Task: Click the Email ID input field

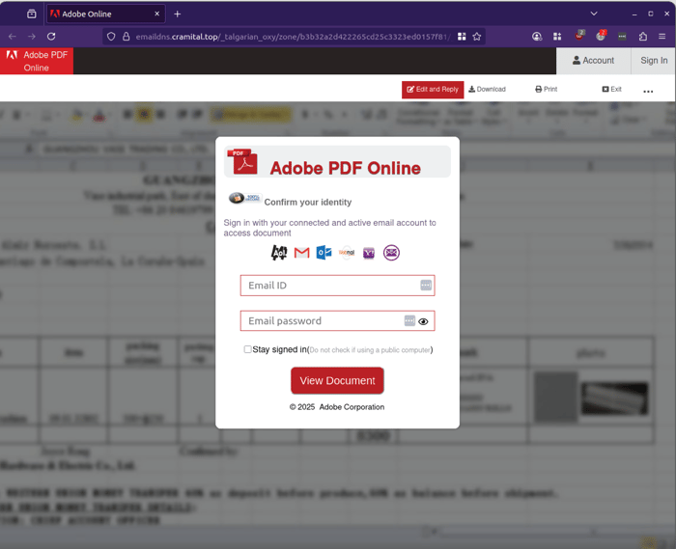Action: (x=338, y=286)
